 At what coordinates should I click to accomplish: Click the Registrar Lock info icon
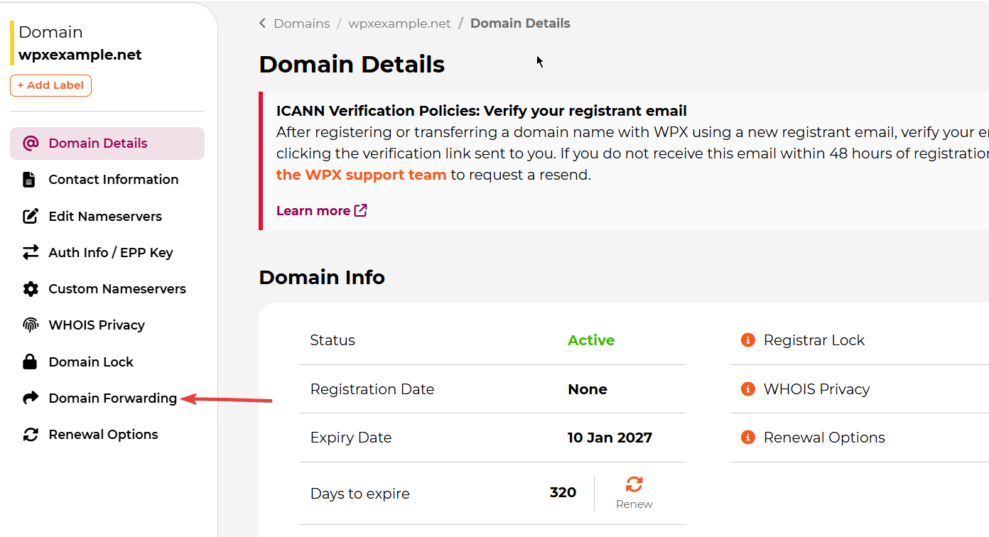pos(747,340)
